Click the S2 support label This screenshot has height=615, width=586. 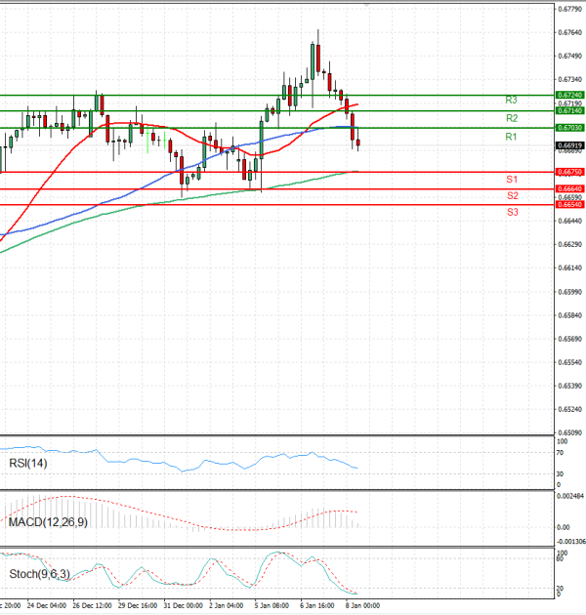pos(512,196)
